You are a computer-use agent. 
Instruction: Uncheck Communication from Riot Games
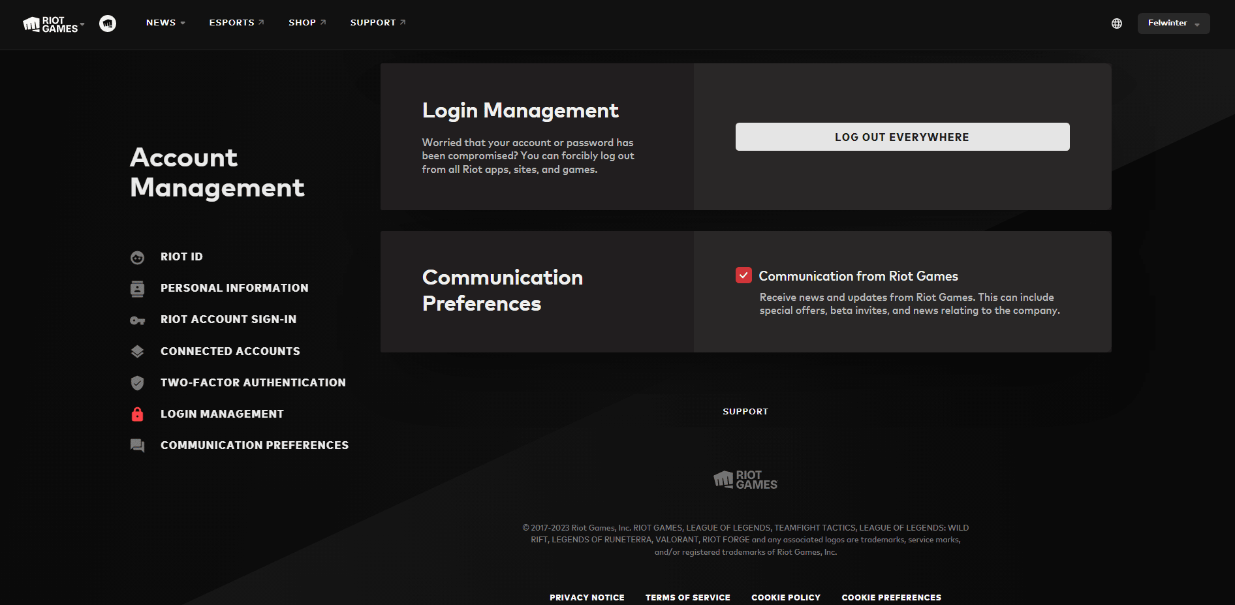tap(743, 275)
